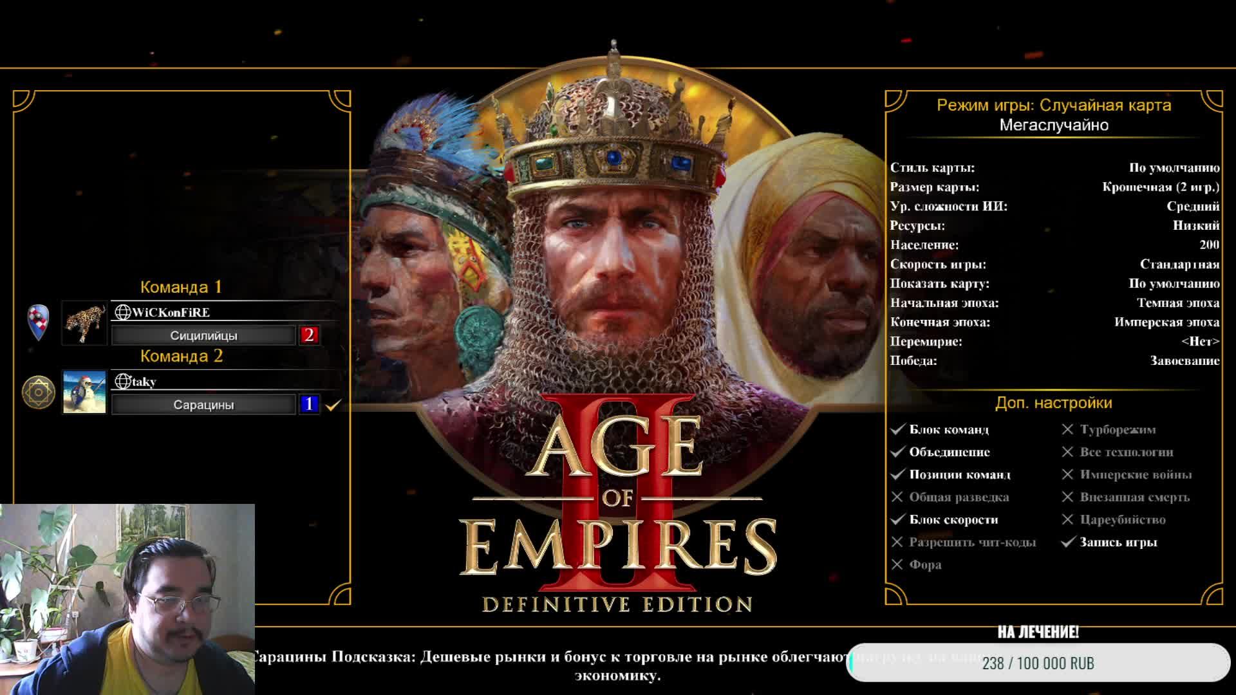This screenshot has height=695, width=1236.
Task: Click the globe icon beside taky
Action: (x=122, y=382)
